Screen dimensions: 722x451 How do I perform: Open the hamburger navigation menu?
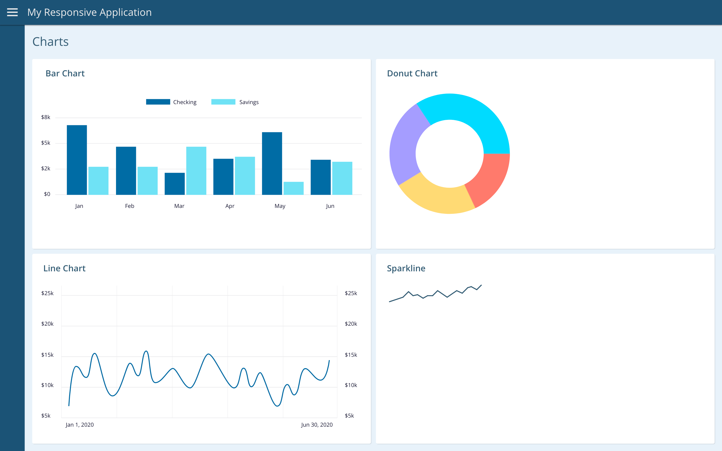click(12, 12)
